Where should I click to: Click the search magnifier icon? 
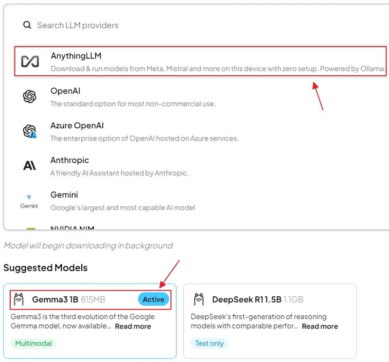[27, 25]
